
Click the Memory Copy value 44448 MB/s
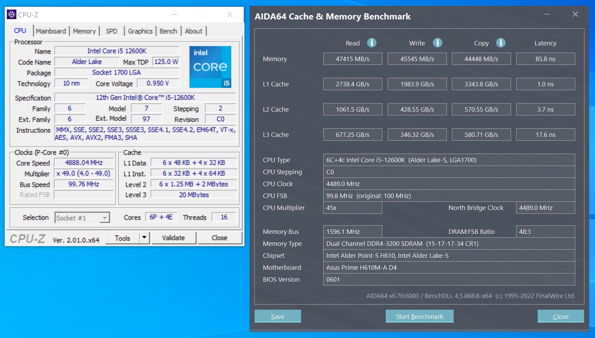481,59
